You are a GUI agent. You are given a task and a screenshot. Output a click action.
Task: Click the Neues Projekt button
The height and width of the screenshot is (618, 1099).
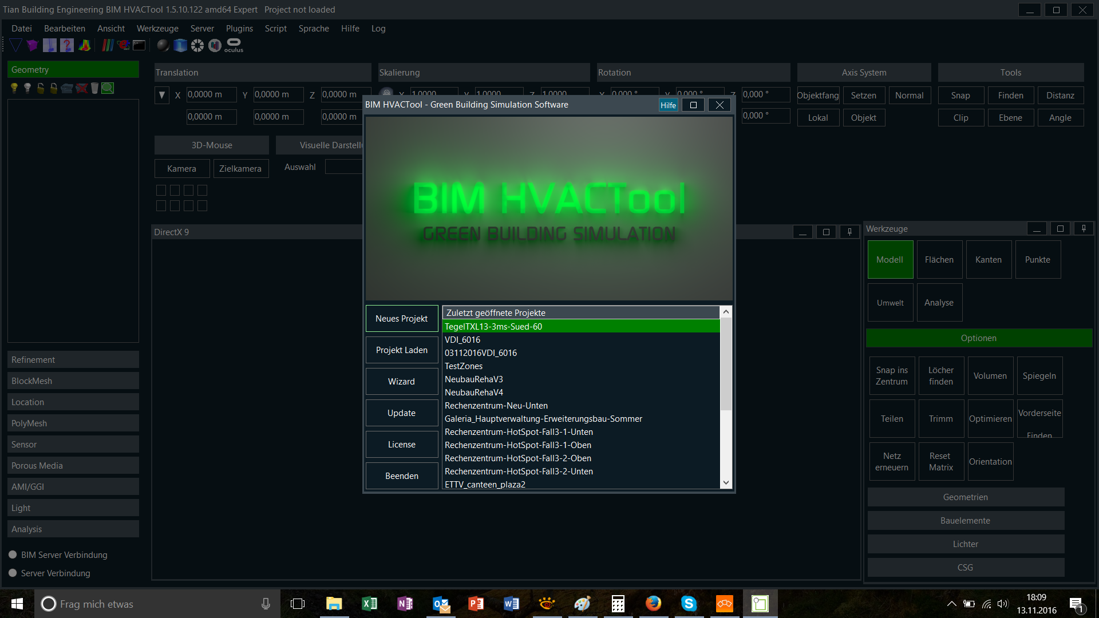tap(401, 319)
